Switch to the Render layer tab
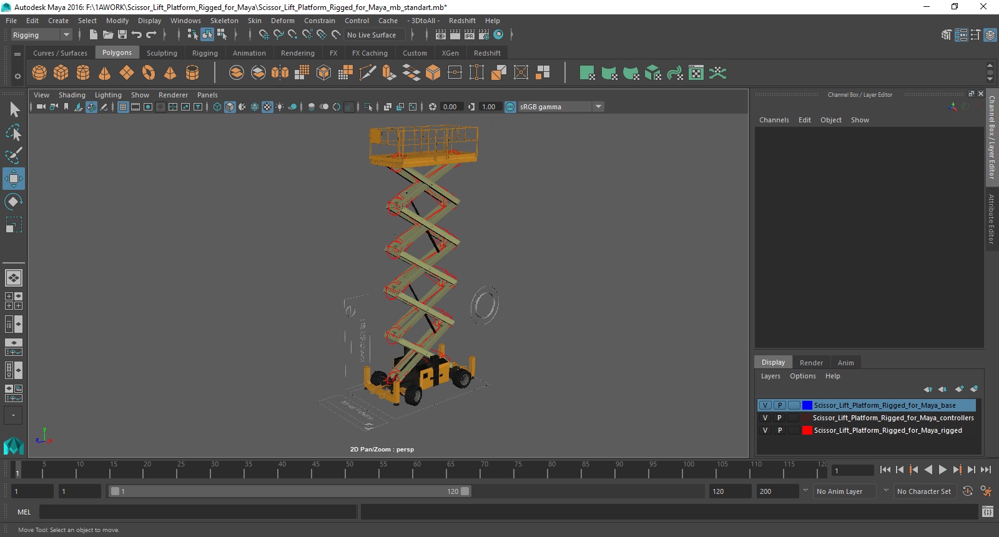 coord(811,363)
